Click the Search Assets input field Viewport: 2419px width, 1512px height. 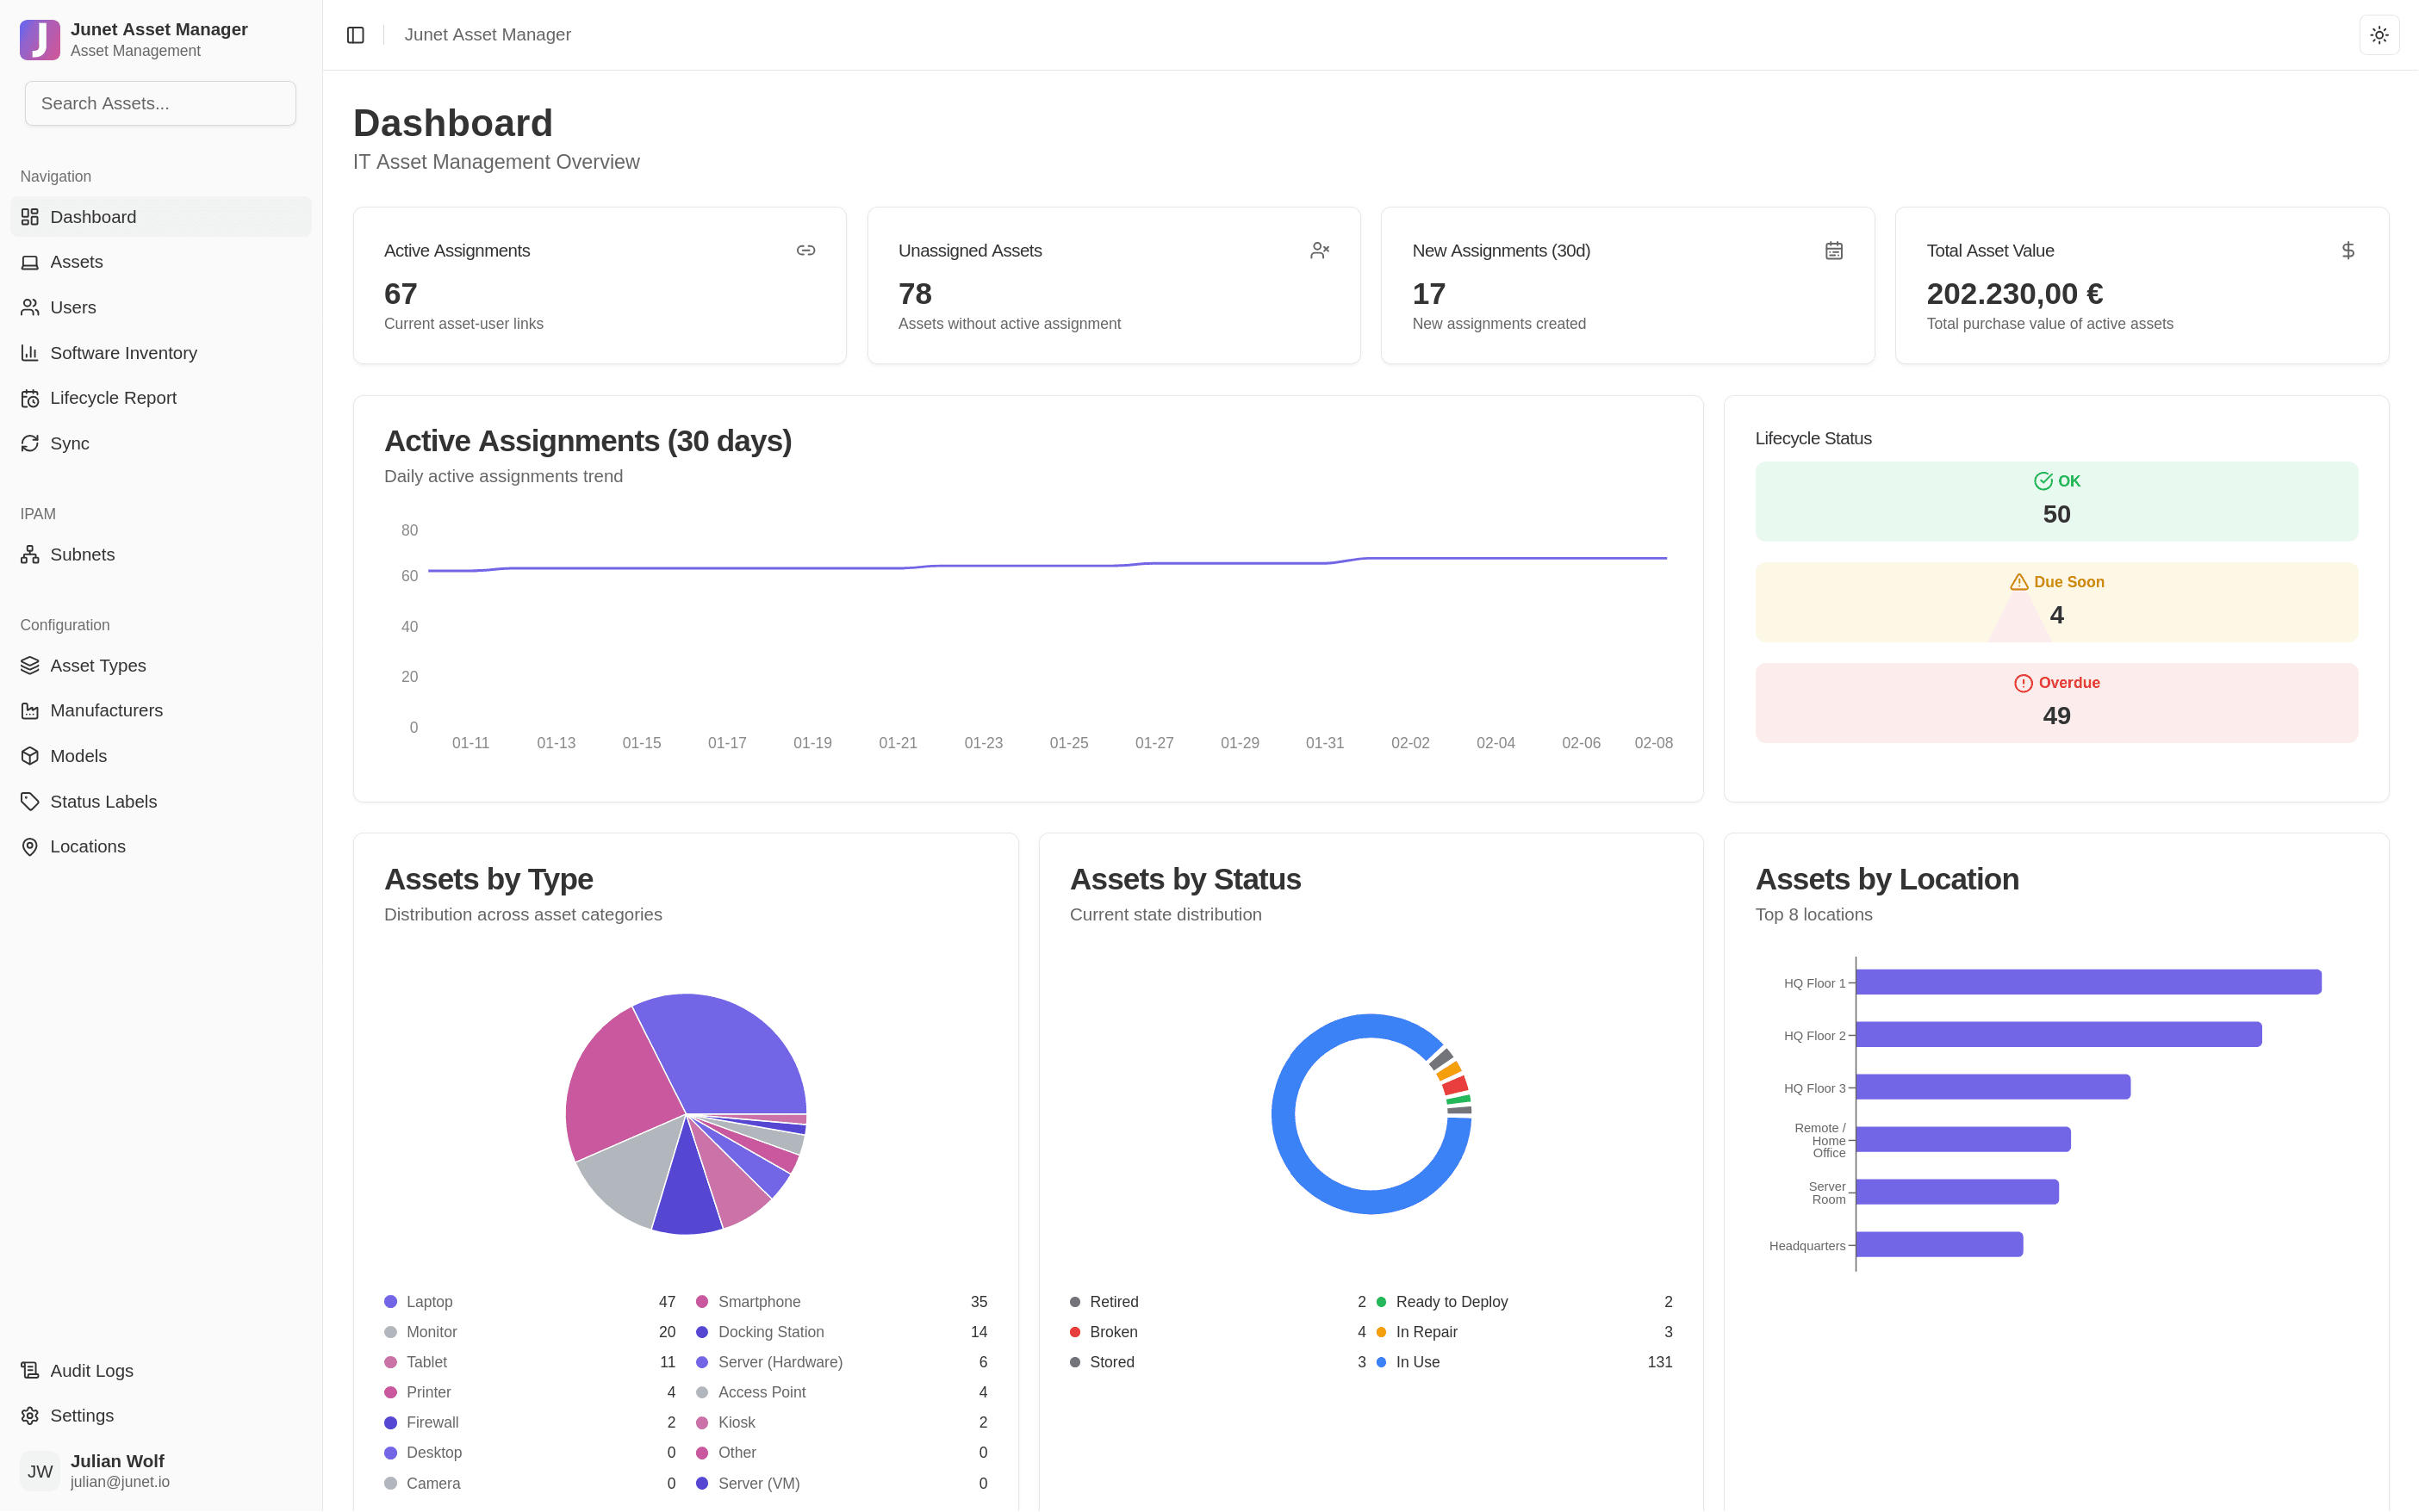coord(160,103)
